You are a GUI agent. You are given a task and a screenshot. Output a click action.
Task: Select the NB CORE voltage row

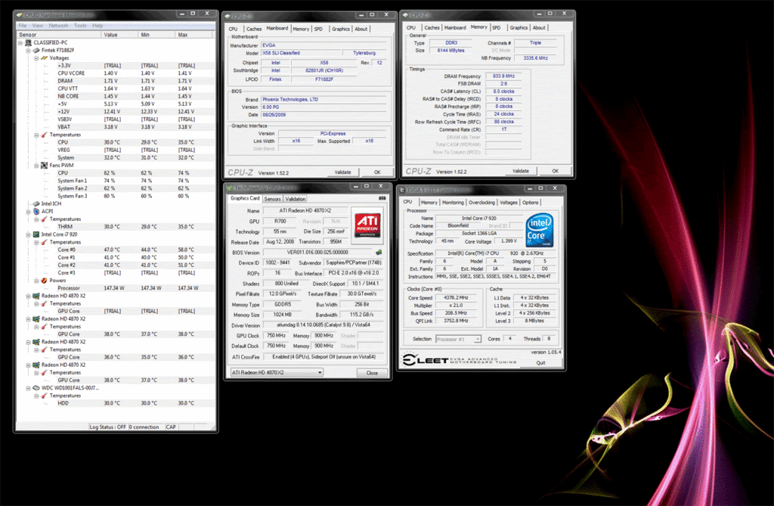click(x=116, y=96)
